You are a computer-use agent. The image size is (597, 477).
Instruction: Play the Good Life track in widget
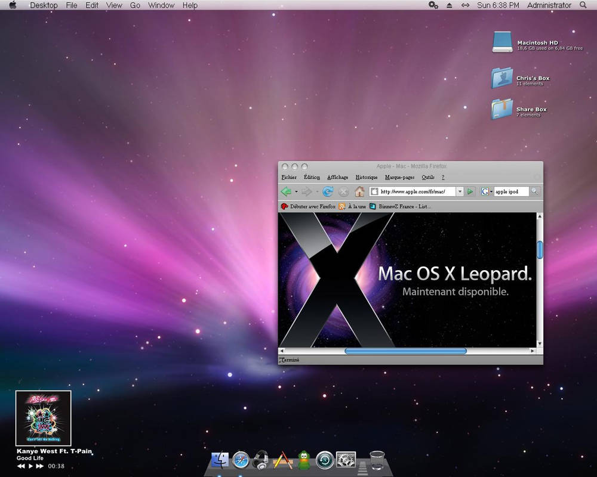click(x=31, y=466)
